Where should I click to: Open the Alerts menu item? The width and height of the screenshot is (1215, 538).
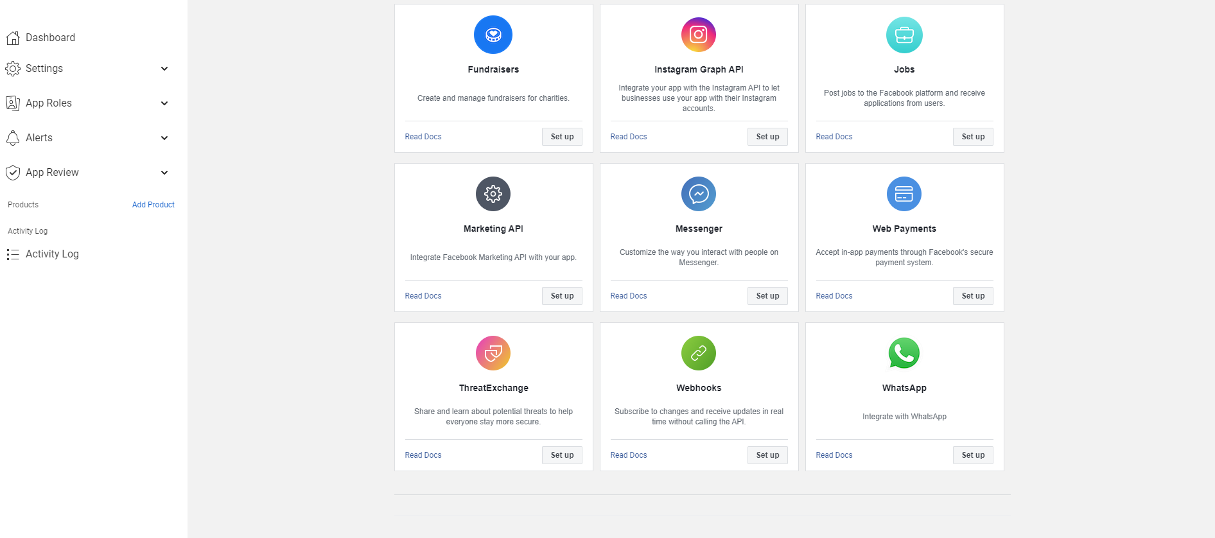click(39, 138)
